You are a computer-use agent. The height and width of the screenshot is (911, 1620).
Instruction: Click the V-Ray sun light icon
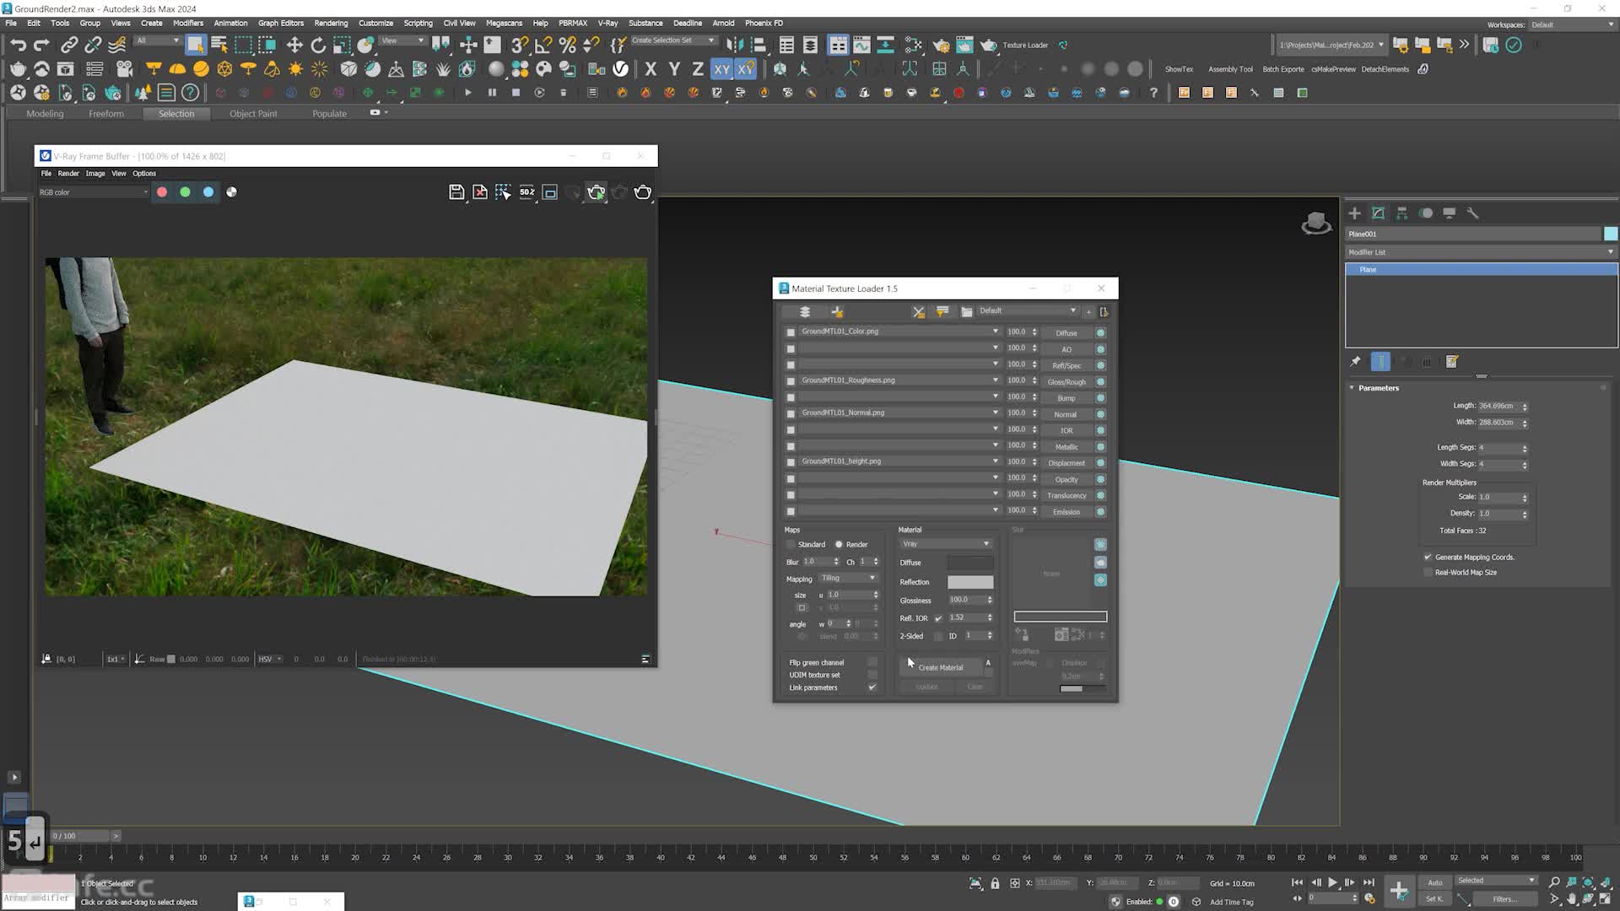tap(295, 69)
